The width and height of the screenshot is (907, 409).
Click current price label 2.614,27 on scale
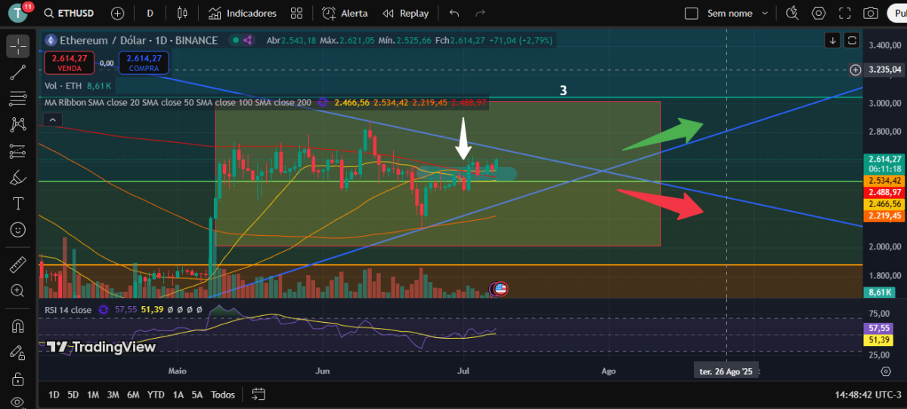tap(885, 159)
